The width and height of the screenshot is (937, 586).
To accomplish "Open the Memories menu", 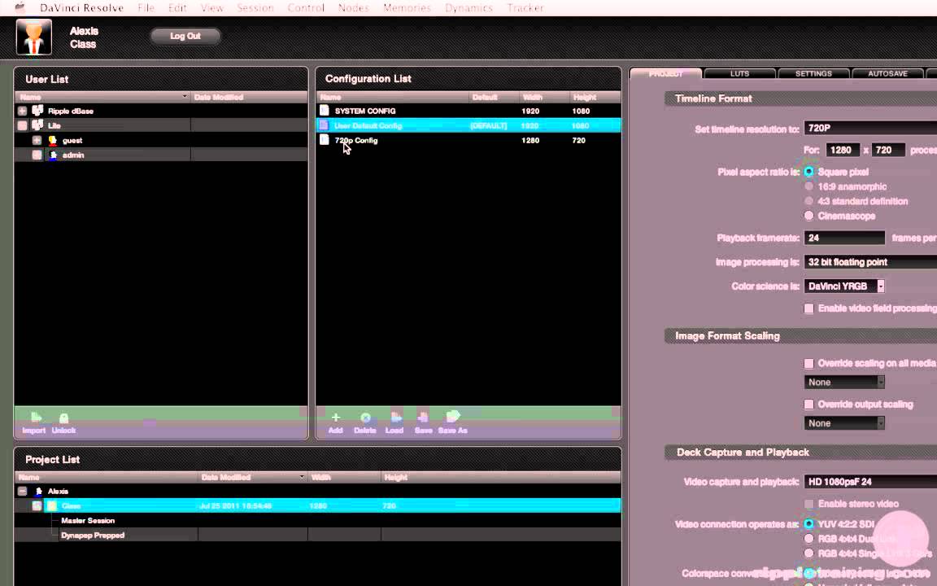I will click(407, 8).
